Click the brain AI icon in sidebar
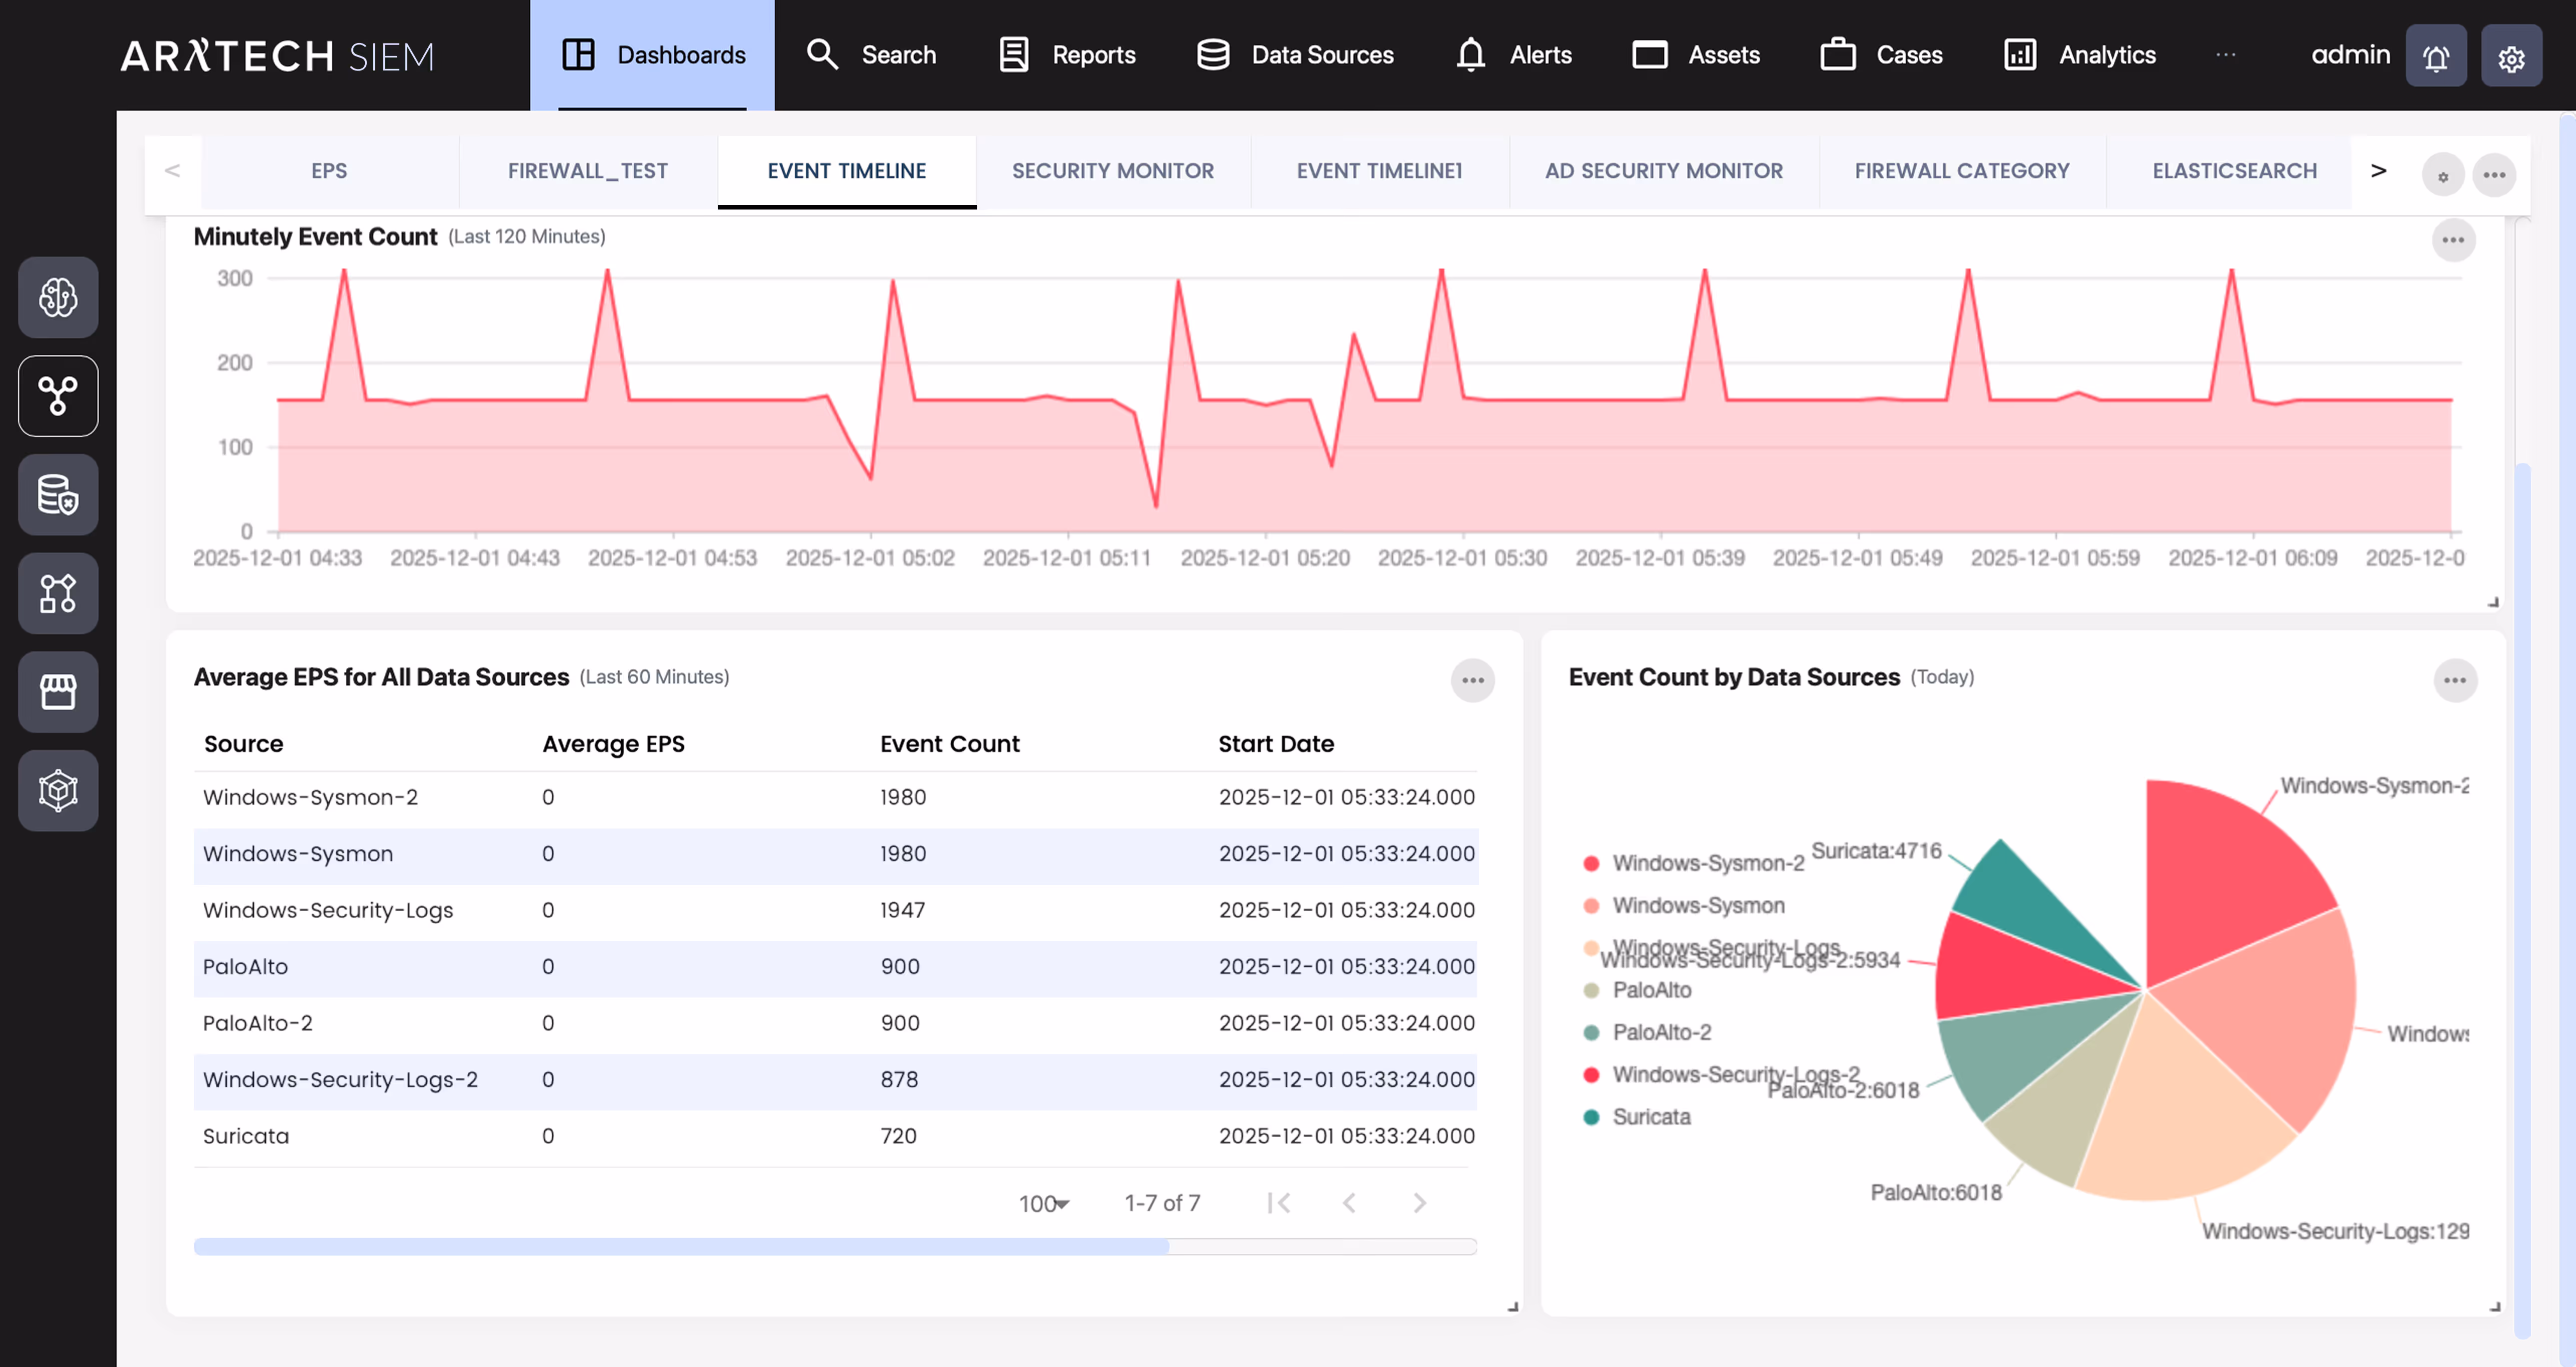 click(x=58, y=297)
